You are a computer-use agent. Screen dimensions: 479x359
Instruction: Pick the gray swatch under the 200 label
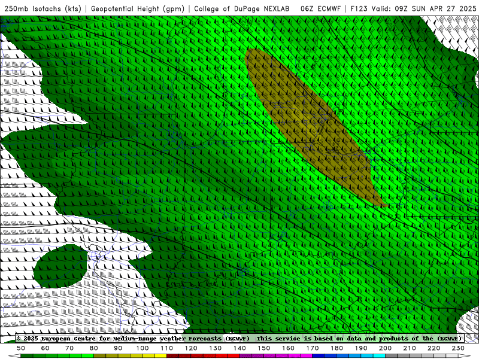point(392,356)
